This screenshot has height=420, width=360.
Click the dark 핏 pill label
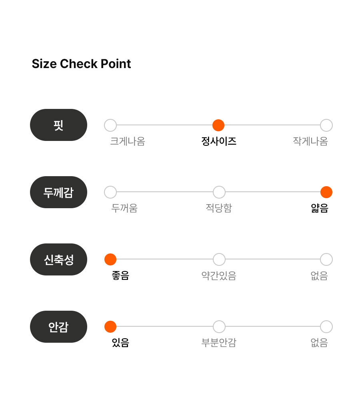59,125
